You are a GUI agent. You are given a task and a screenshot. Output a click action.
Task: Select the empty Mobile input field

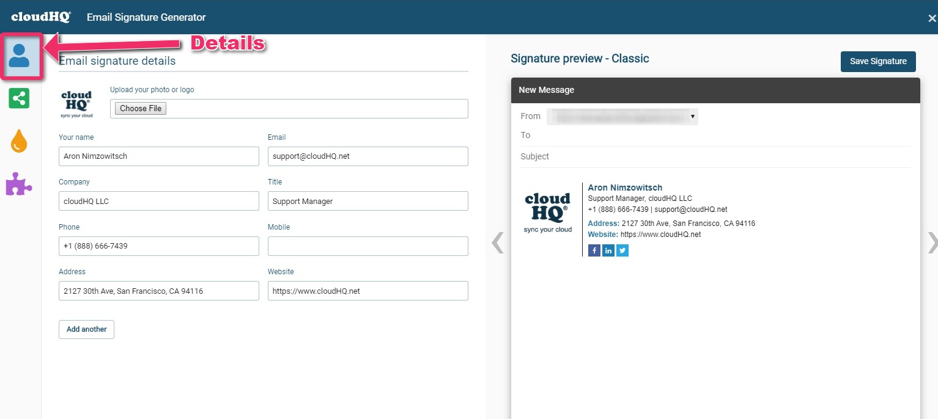(367, 246)
